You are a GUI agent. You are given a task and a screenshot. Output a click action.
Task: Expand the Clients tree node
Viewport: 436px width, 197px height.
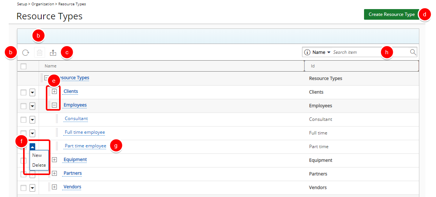point(55,91)
